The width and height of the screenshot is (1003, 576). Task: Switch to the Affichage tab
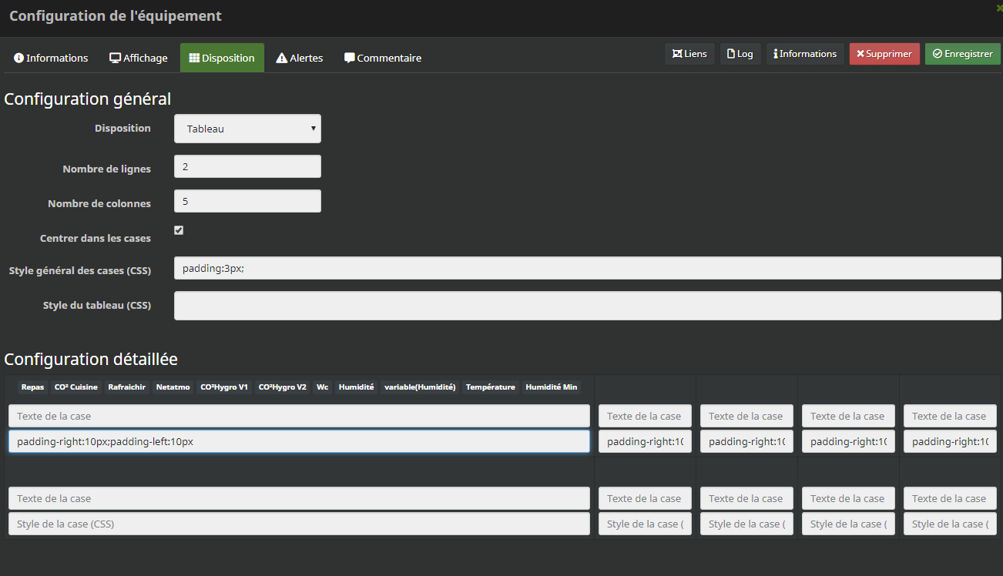tap(139, 58)
